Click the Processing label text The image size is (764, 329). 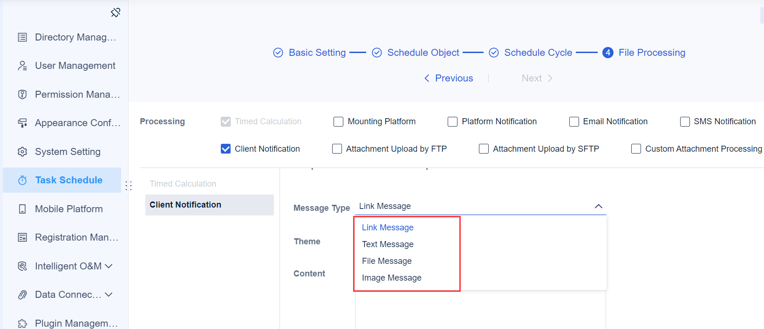(x=162, y=121)
